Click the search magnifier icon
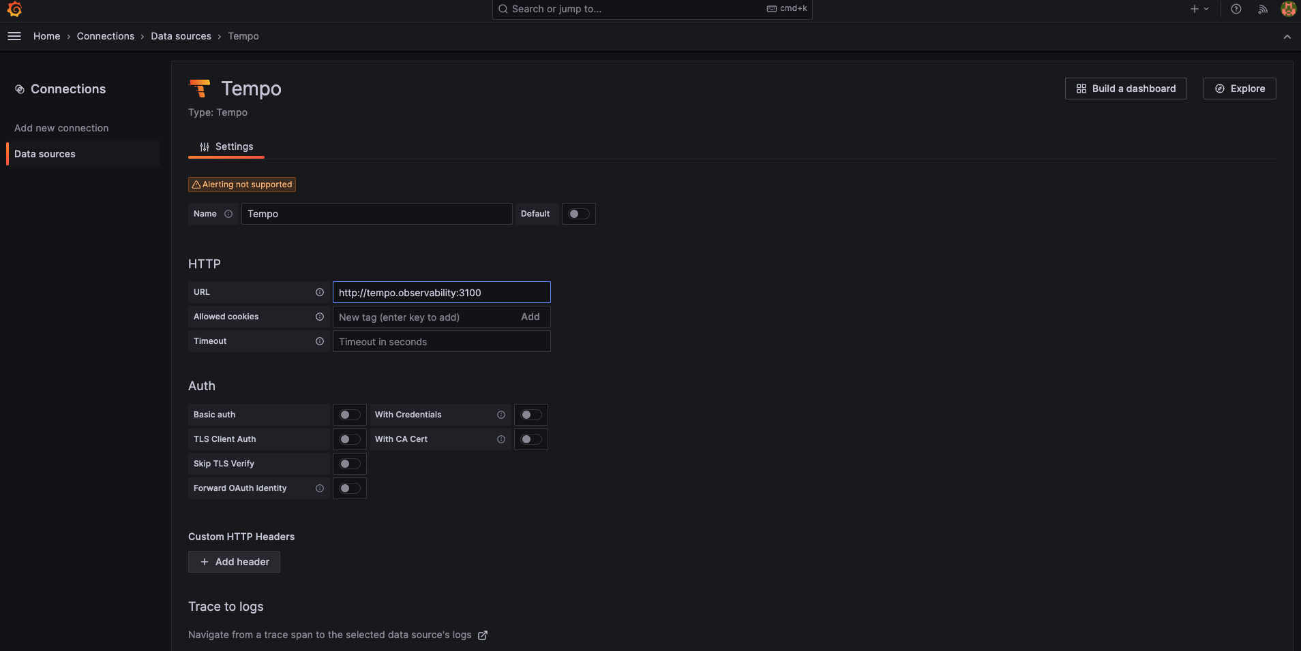Screen dimensions: 1301x651 pyautogui.click(x=503, y=9)
